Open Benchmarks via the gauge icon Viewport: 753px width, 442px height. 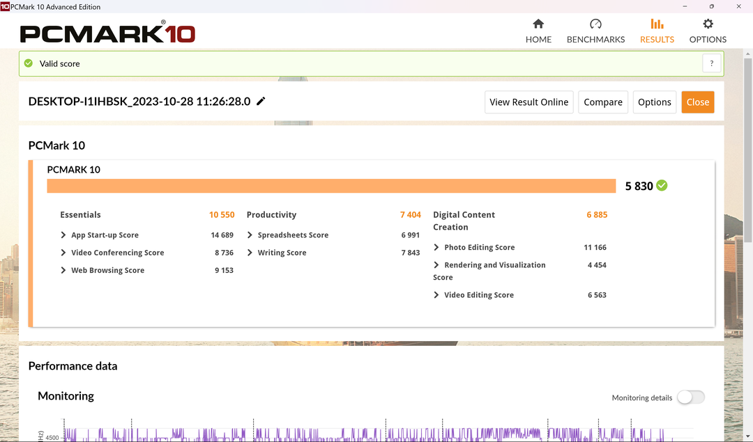coord(595,24)
